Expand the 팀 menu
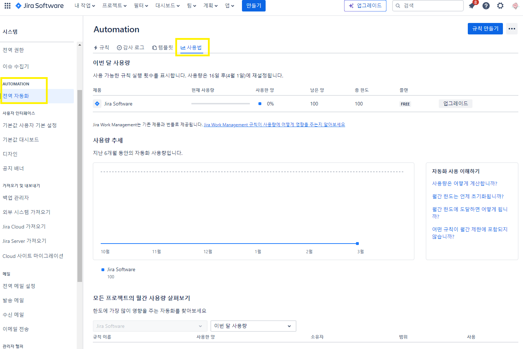This screenshot has width=523, height=349. (191, 6)
